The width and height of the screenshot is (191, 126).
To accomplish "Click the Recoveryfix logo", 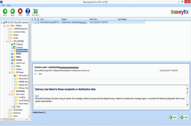I will pos(179,12).
